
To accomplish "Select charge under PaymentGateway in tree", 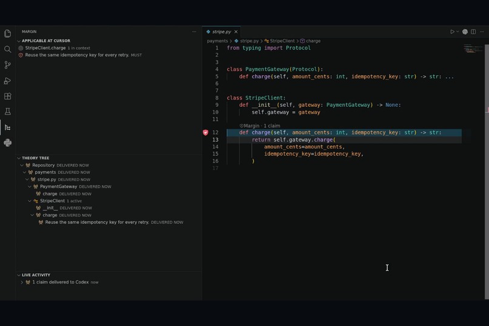I will [x=109, y=194].
